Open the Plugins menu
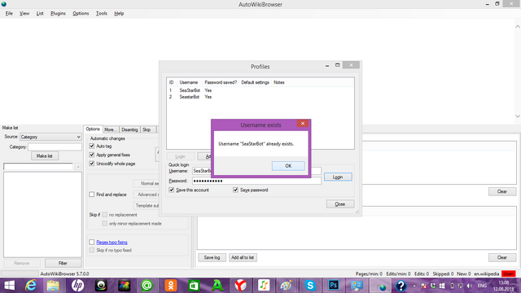Screen dimensions: 521x293 58,14
